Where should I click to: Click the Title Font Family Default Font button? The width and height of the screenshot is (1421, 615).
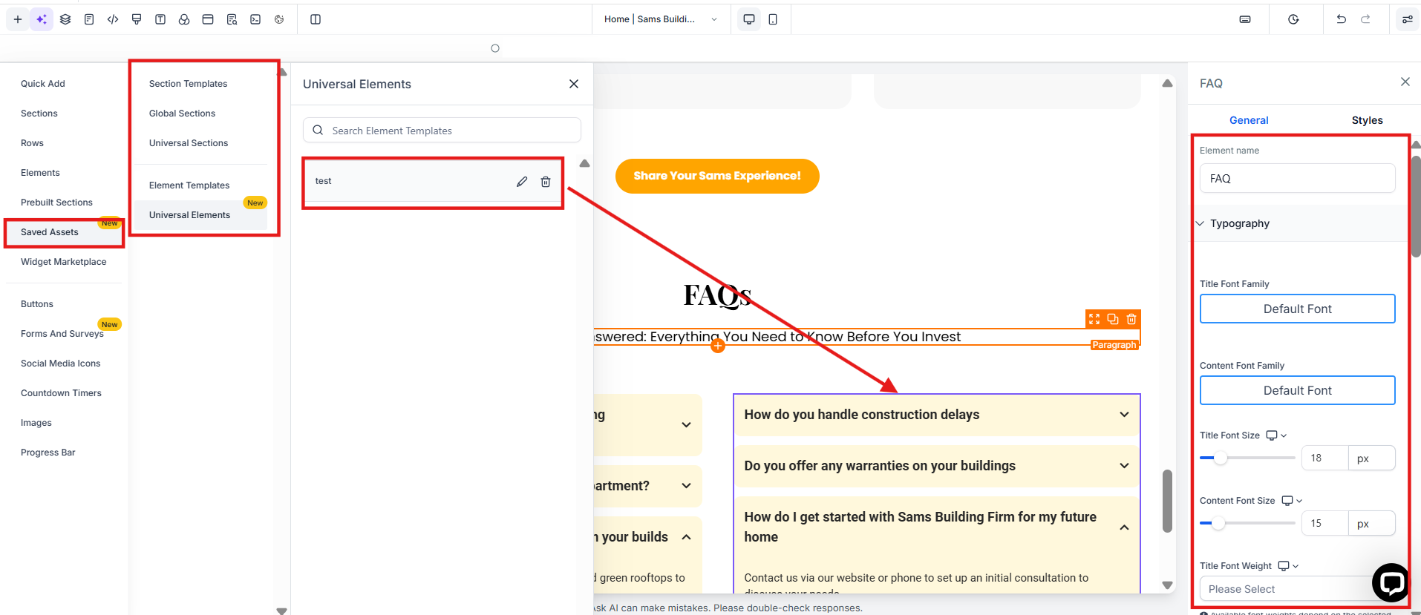click(1297, 309)
